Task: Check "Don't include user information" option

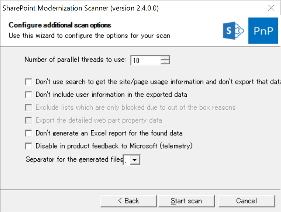Action: 28,95
